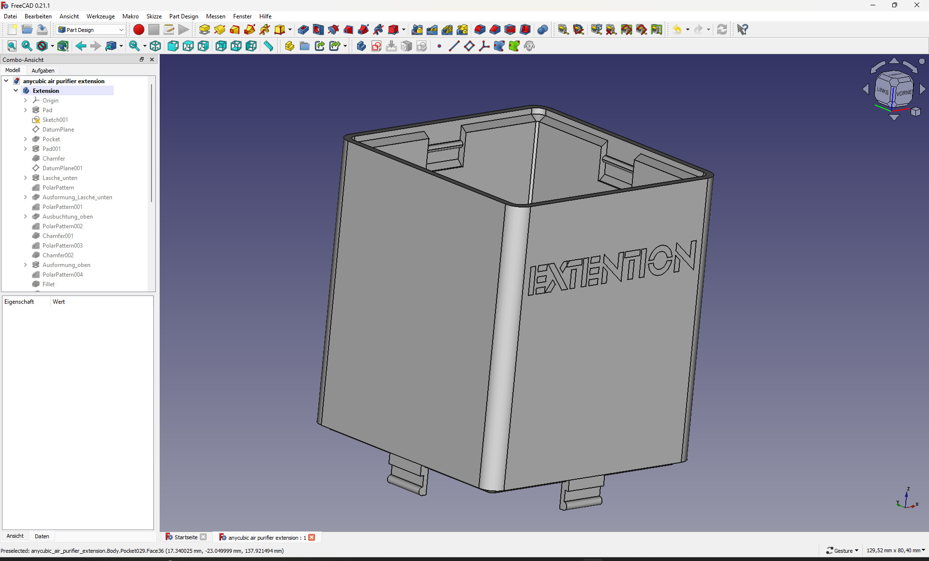Viewport: 929px width, 561px height.
Task: Click the model tree vertical scrollbar
Action: (x=151, y=145)
